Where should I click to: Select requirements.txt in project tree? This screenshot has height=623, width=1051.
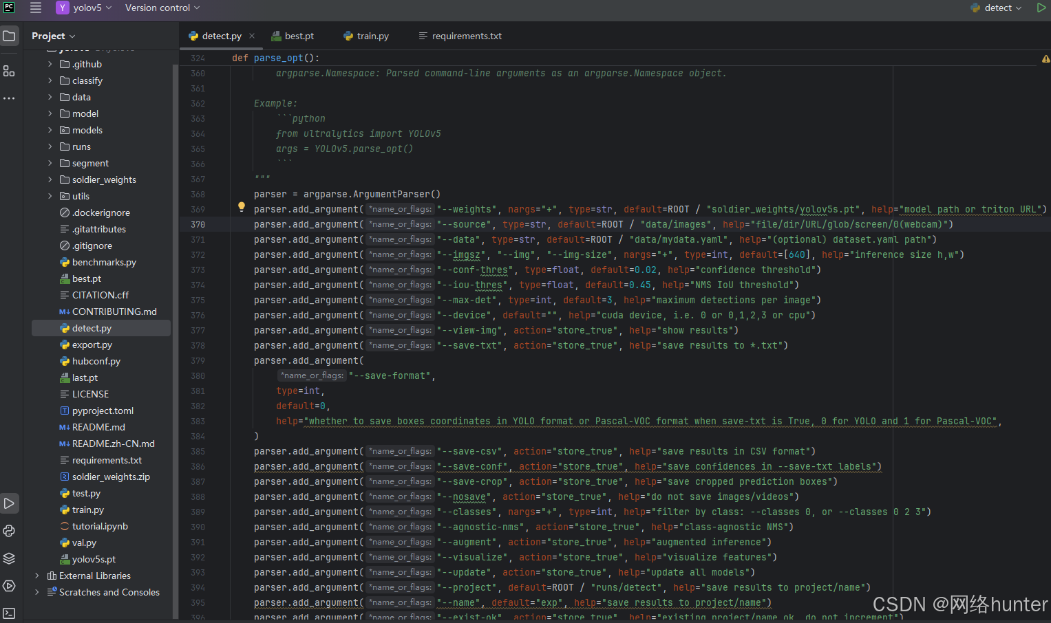click(100, 460)
